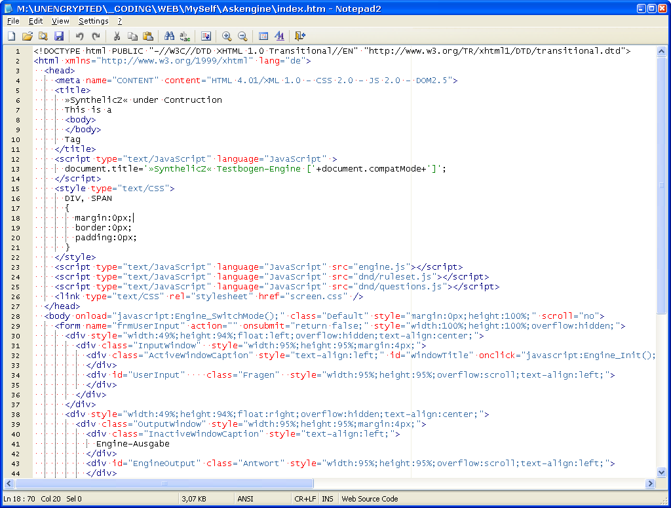Click "Web Source Code" in the status bar
Image resolution: width=671 pixels, height=508 pixels.
(370, 499)
